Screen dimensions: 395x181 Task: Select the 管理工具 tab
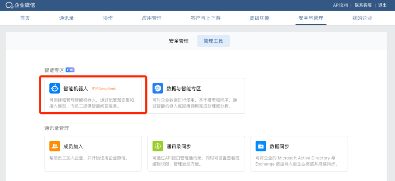(213, 41)
